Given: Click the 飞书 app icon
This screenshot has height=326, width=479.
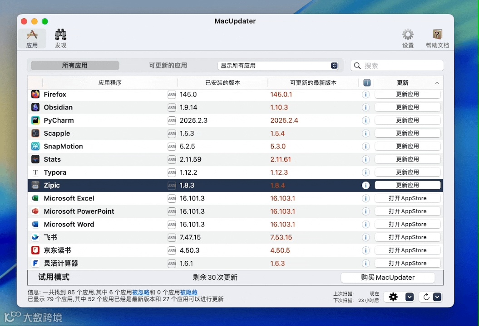Looking at the screenshot, I should [x=35, y=237].
